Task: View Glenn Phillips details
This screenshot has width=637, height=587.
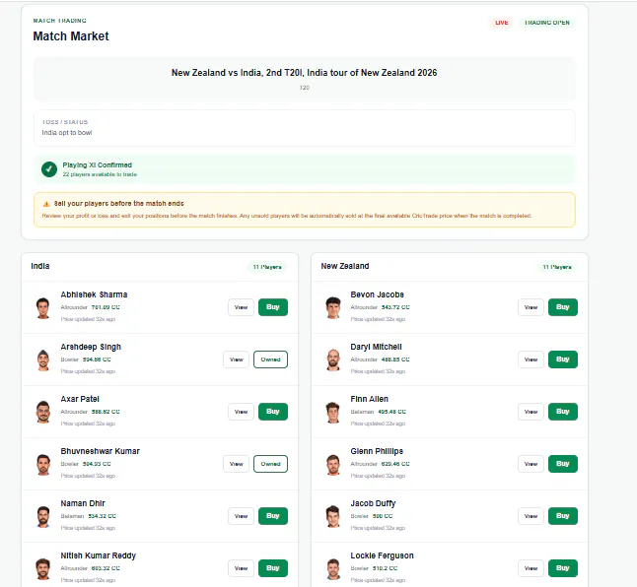Action: click(x=531, y=464)
